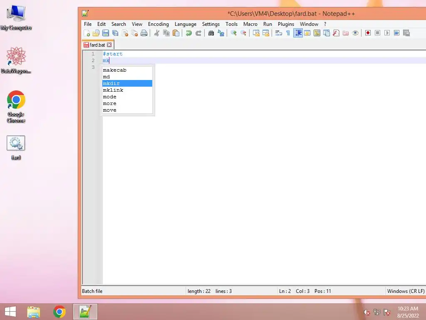Click the muted volume tray icon
This screenshot has width=426, height=320.
[x=367, y=312]
